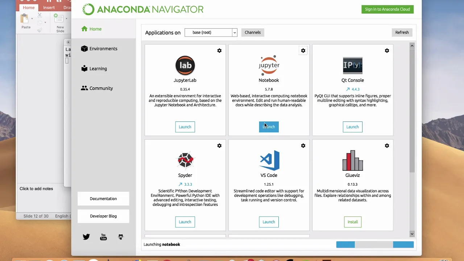This screenshot has height=261, width=464.
Task: Launch VS Code
Action: 269,222
